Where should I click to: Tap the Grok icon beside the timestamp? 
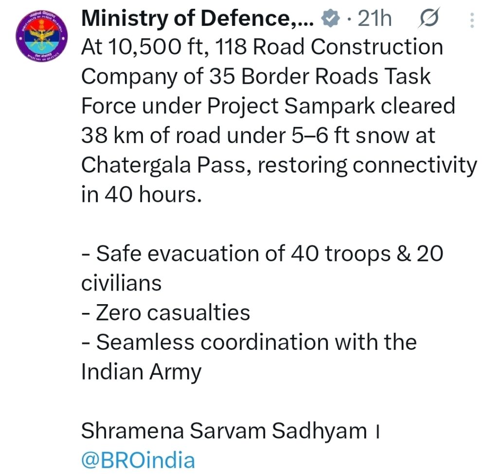click(429, 19)
